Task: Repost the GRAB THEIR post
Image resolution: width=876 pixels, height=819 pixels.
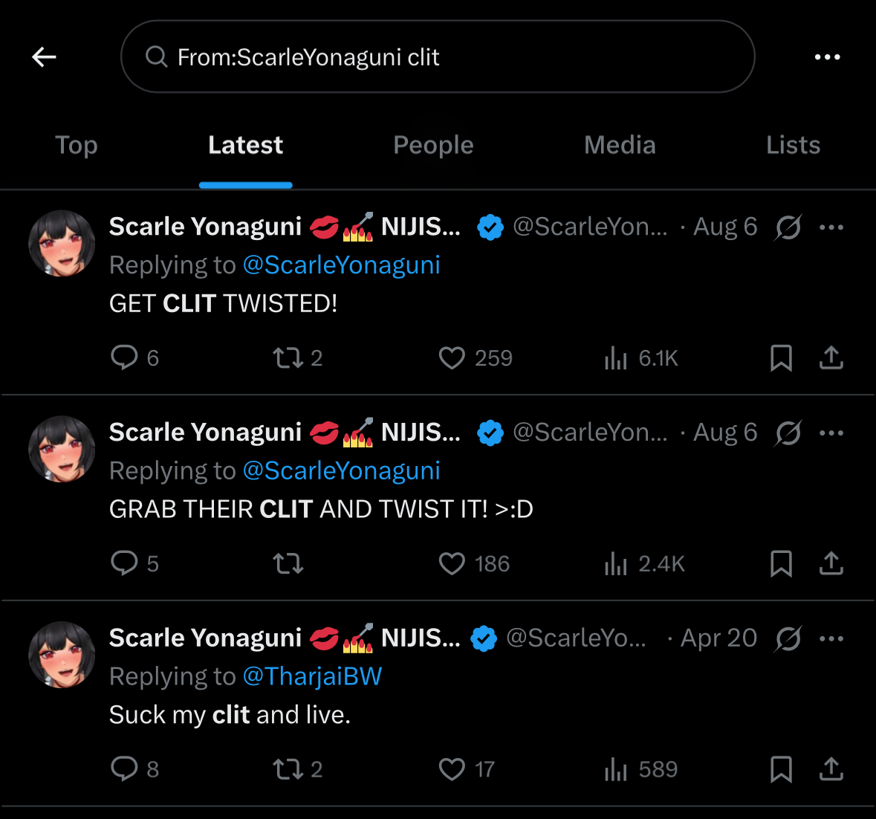Action: (x=288, y=563)
